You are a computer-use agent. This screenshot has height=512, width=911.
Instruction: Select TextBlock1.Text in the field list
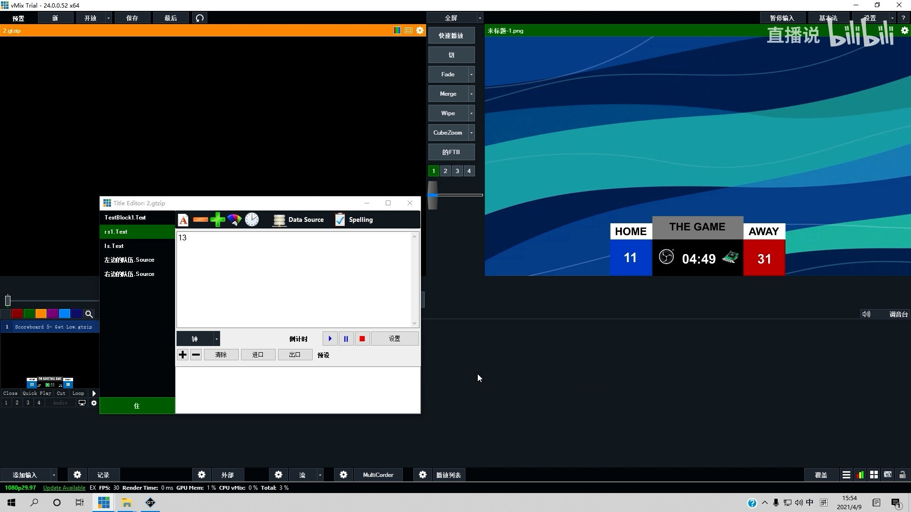coord(125,218)
